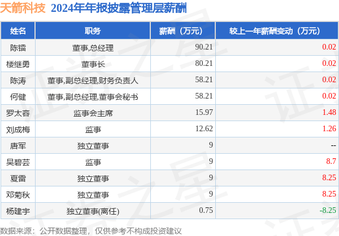Click the salary value 15.97
The width and height of the screenshot is (339, 236).
click(204, 113)
